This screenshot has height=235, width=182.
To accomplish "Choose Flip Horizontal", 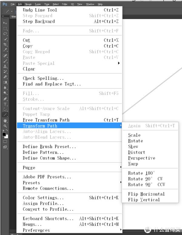I will (x=150, y=194).
